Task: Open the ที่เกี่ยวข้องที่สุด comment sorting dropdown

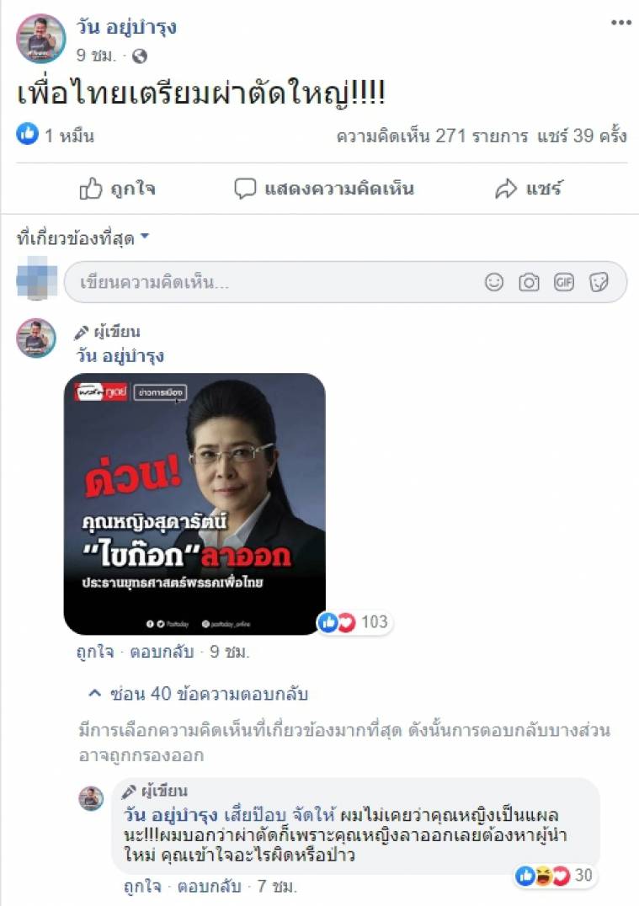Action: [83, 237]
